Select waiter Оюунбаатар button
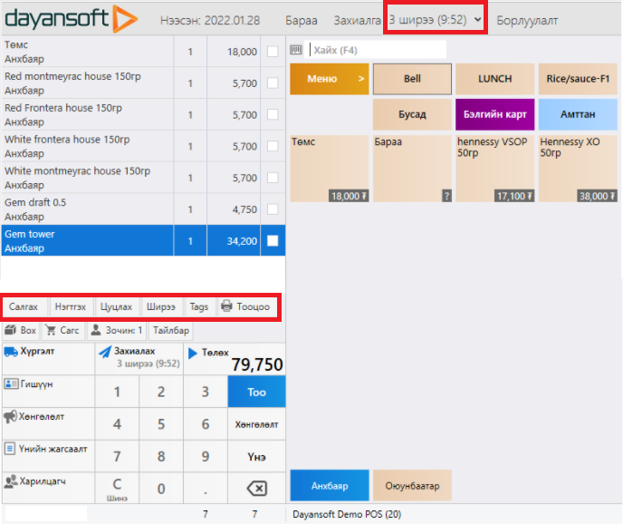The image size is (623, 524). [x=412, y=485]
